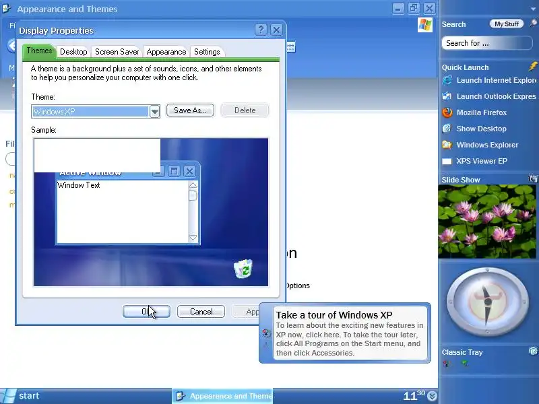
Task: Click the Windows start flag icon
Action: pos(8,396)
